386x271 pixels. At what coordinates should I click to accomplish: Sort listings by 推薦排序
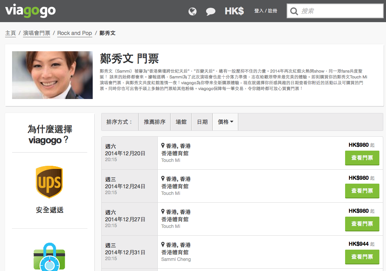click(155, 122)
